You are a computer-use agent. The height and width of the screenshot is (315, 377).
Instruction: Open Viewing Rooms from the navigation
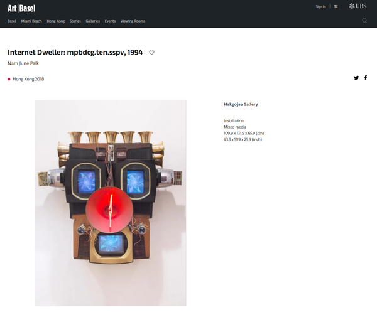pyautogui.click(x=133, y=21)
